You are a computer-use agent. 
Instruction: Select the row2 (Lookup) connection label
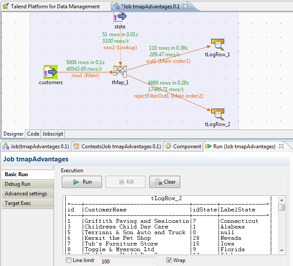tap(120, 48)
